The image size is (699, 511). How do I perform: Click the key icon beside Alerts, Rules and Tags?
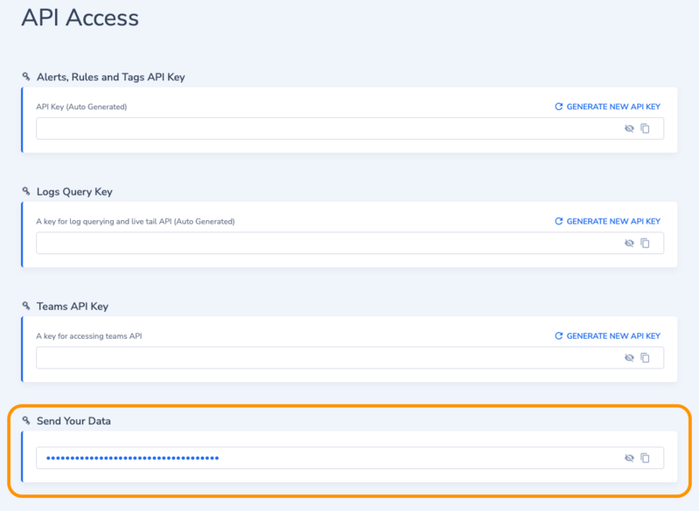[26, 77]
